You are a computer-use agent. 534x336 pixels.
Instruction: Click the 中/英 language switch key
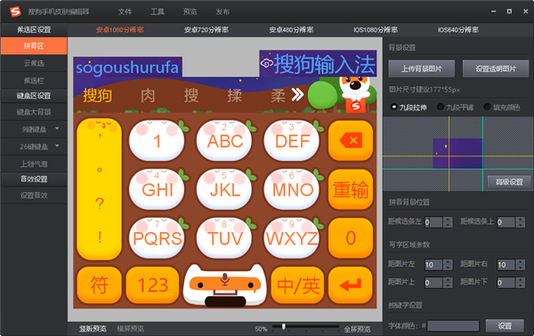pos(297,285)
